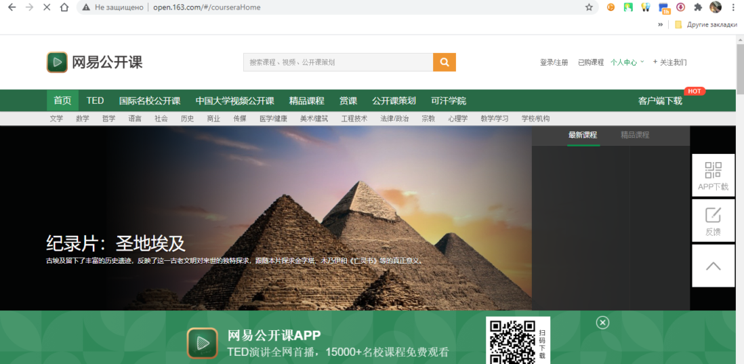Open the 传媒 category
Screen dimensions: 744x364
(x=240, y=119)
